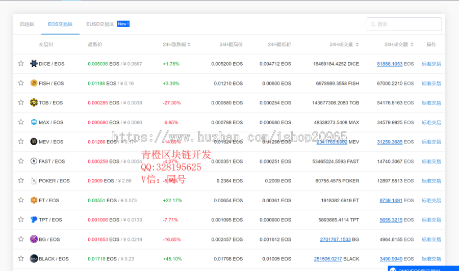Image resolution: width=459 pixels, height=271 pixels.
Task: Star the FISH / EOS pair as favorite
Action: click(x=21, y=83)
